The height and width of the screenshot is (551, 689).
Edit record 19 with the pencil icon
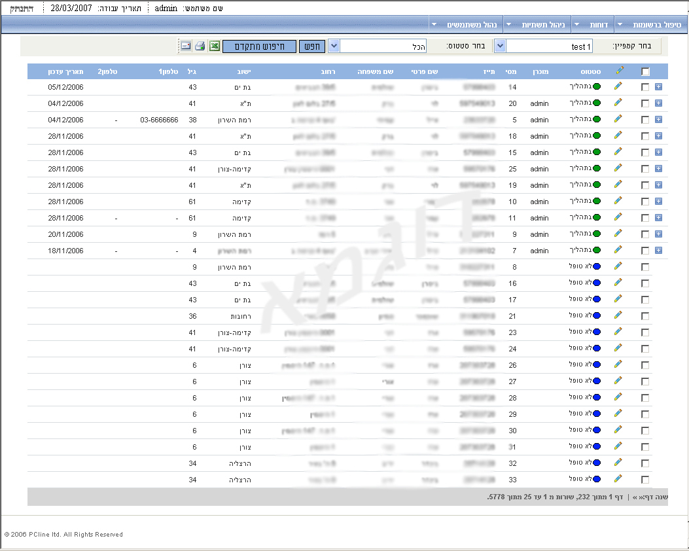click(x=618, y=184)
